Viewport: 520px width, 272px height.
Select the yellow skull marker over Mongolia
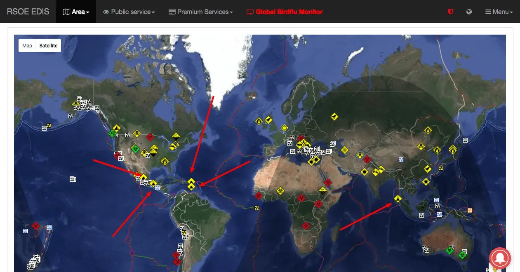coord(421,146)
